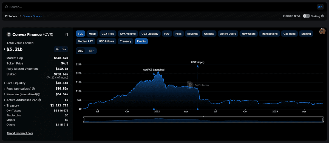Toggle Staking inclusion in TVL

point(306,16)
